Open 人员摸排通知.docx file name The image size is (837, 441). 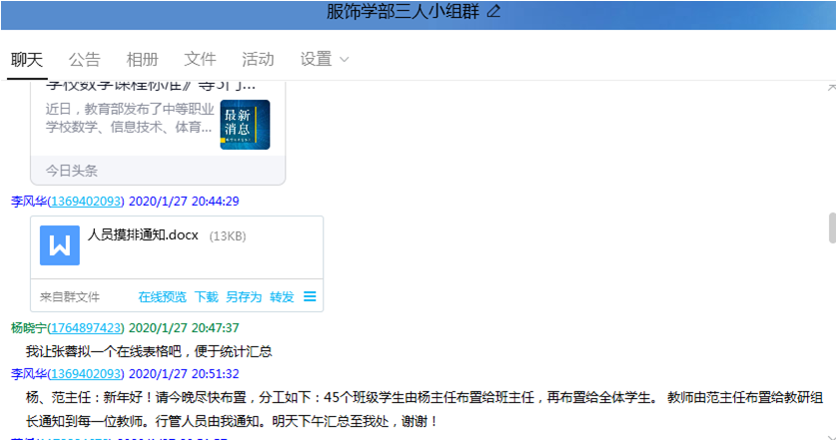[143, 235]
